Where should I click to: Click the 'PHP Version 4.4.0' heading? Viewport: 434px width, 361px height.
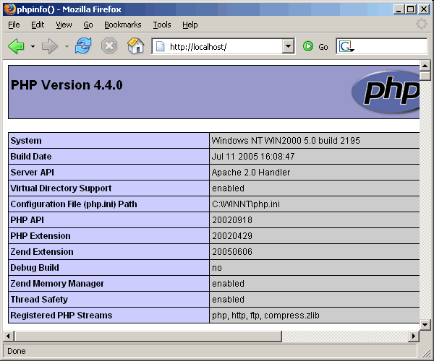pyautogui.click(x=67, y=84)
